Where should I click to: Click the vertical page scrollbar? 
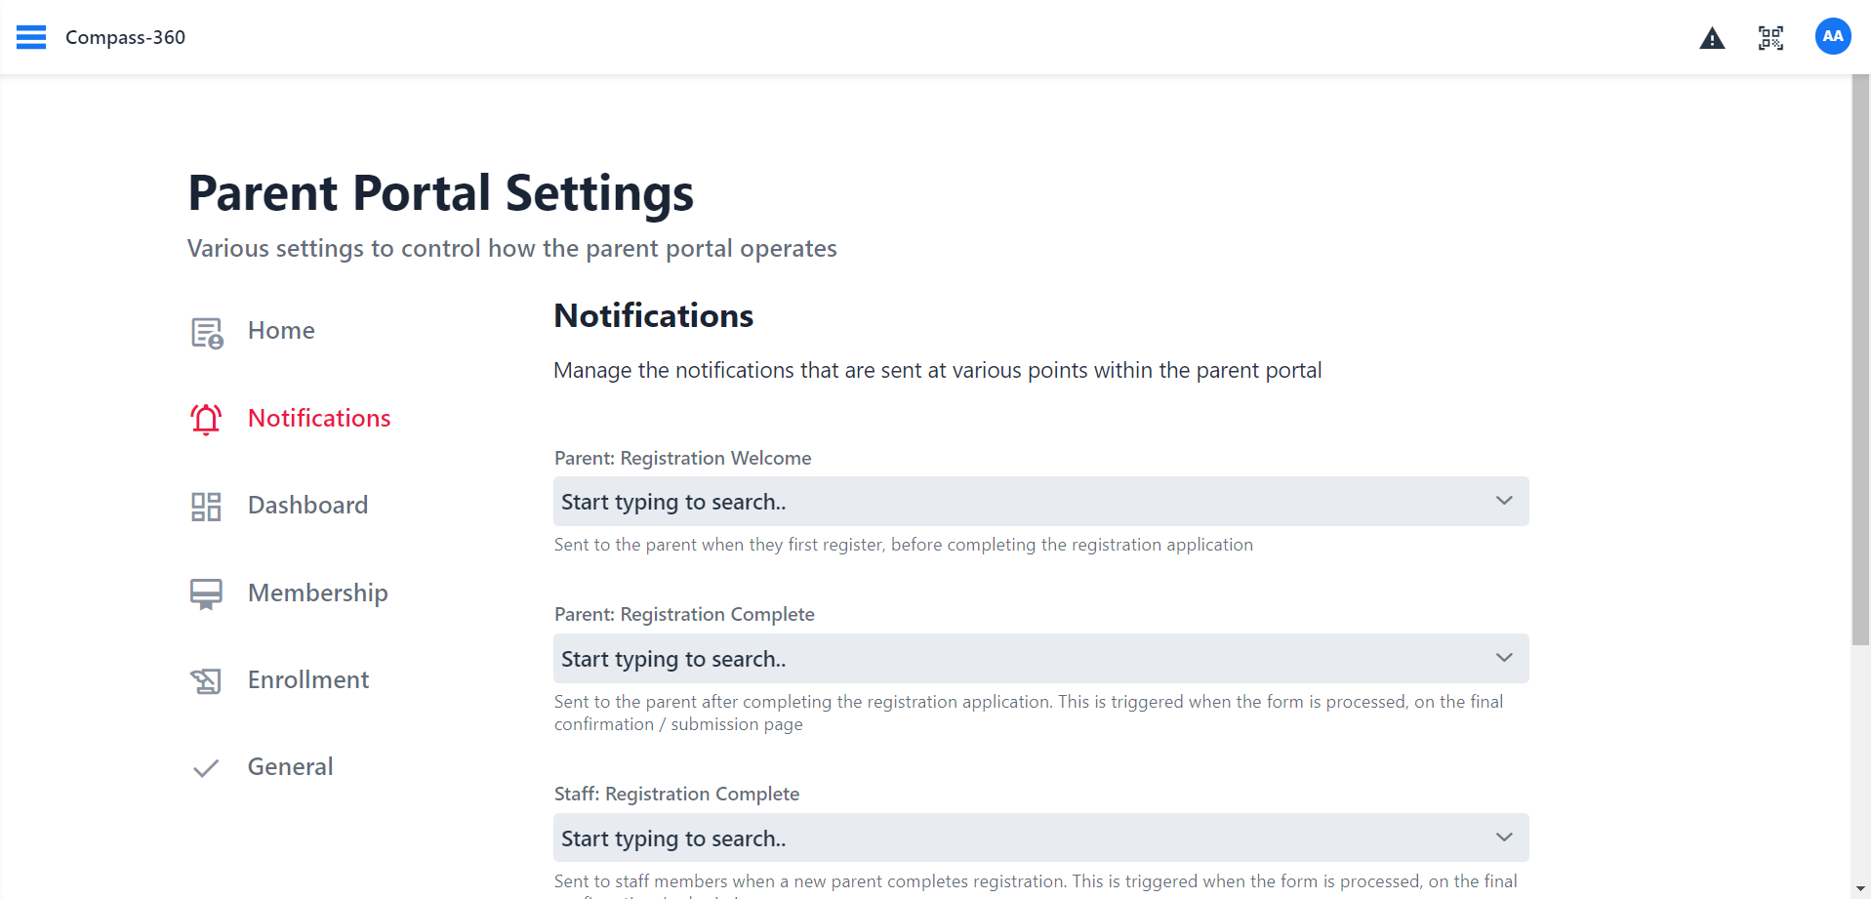tap(1860, 361)
